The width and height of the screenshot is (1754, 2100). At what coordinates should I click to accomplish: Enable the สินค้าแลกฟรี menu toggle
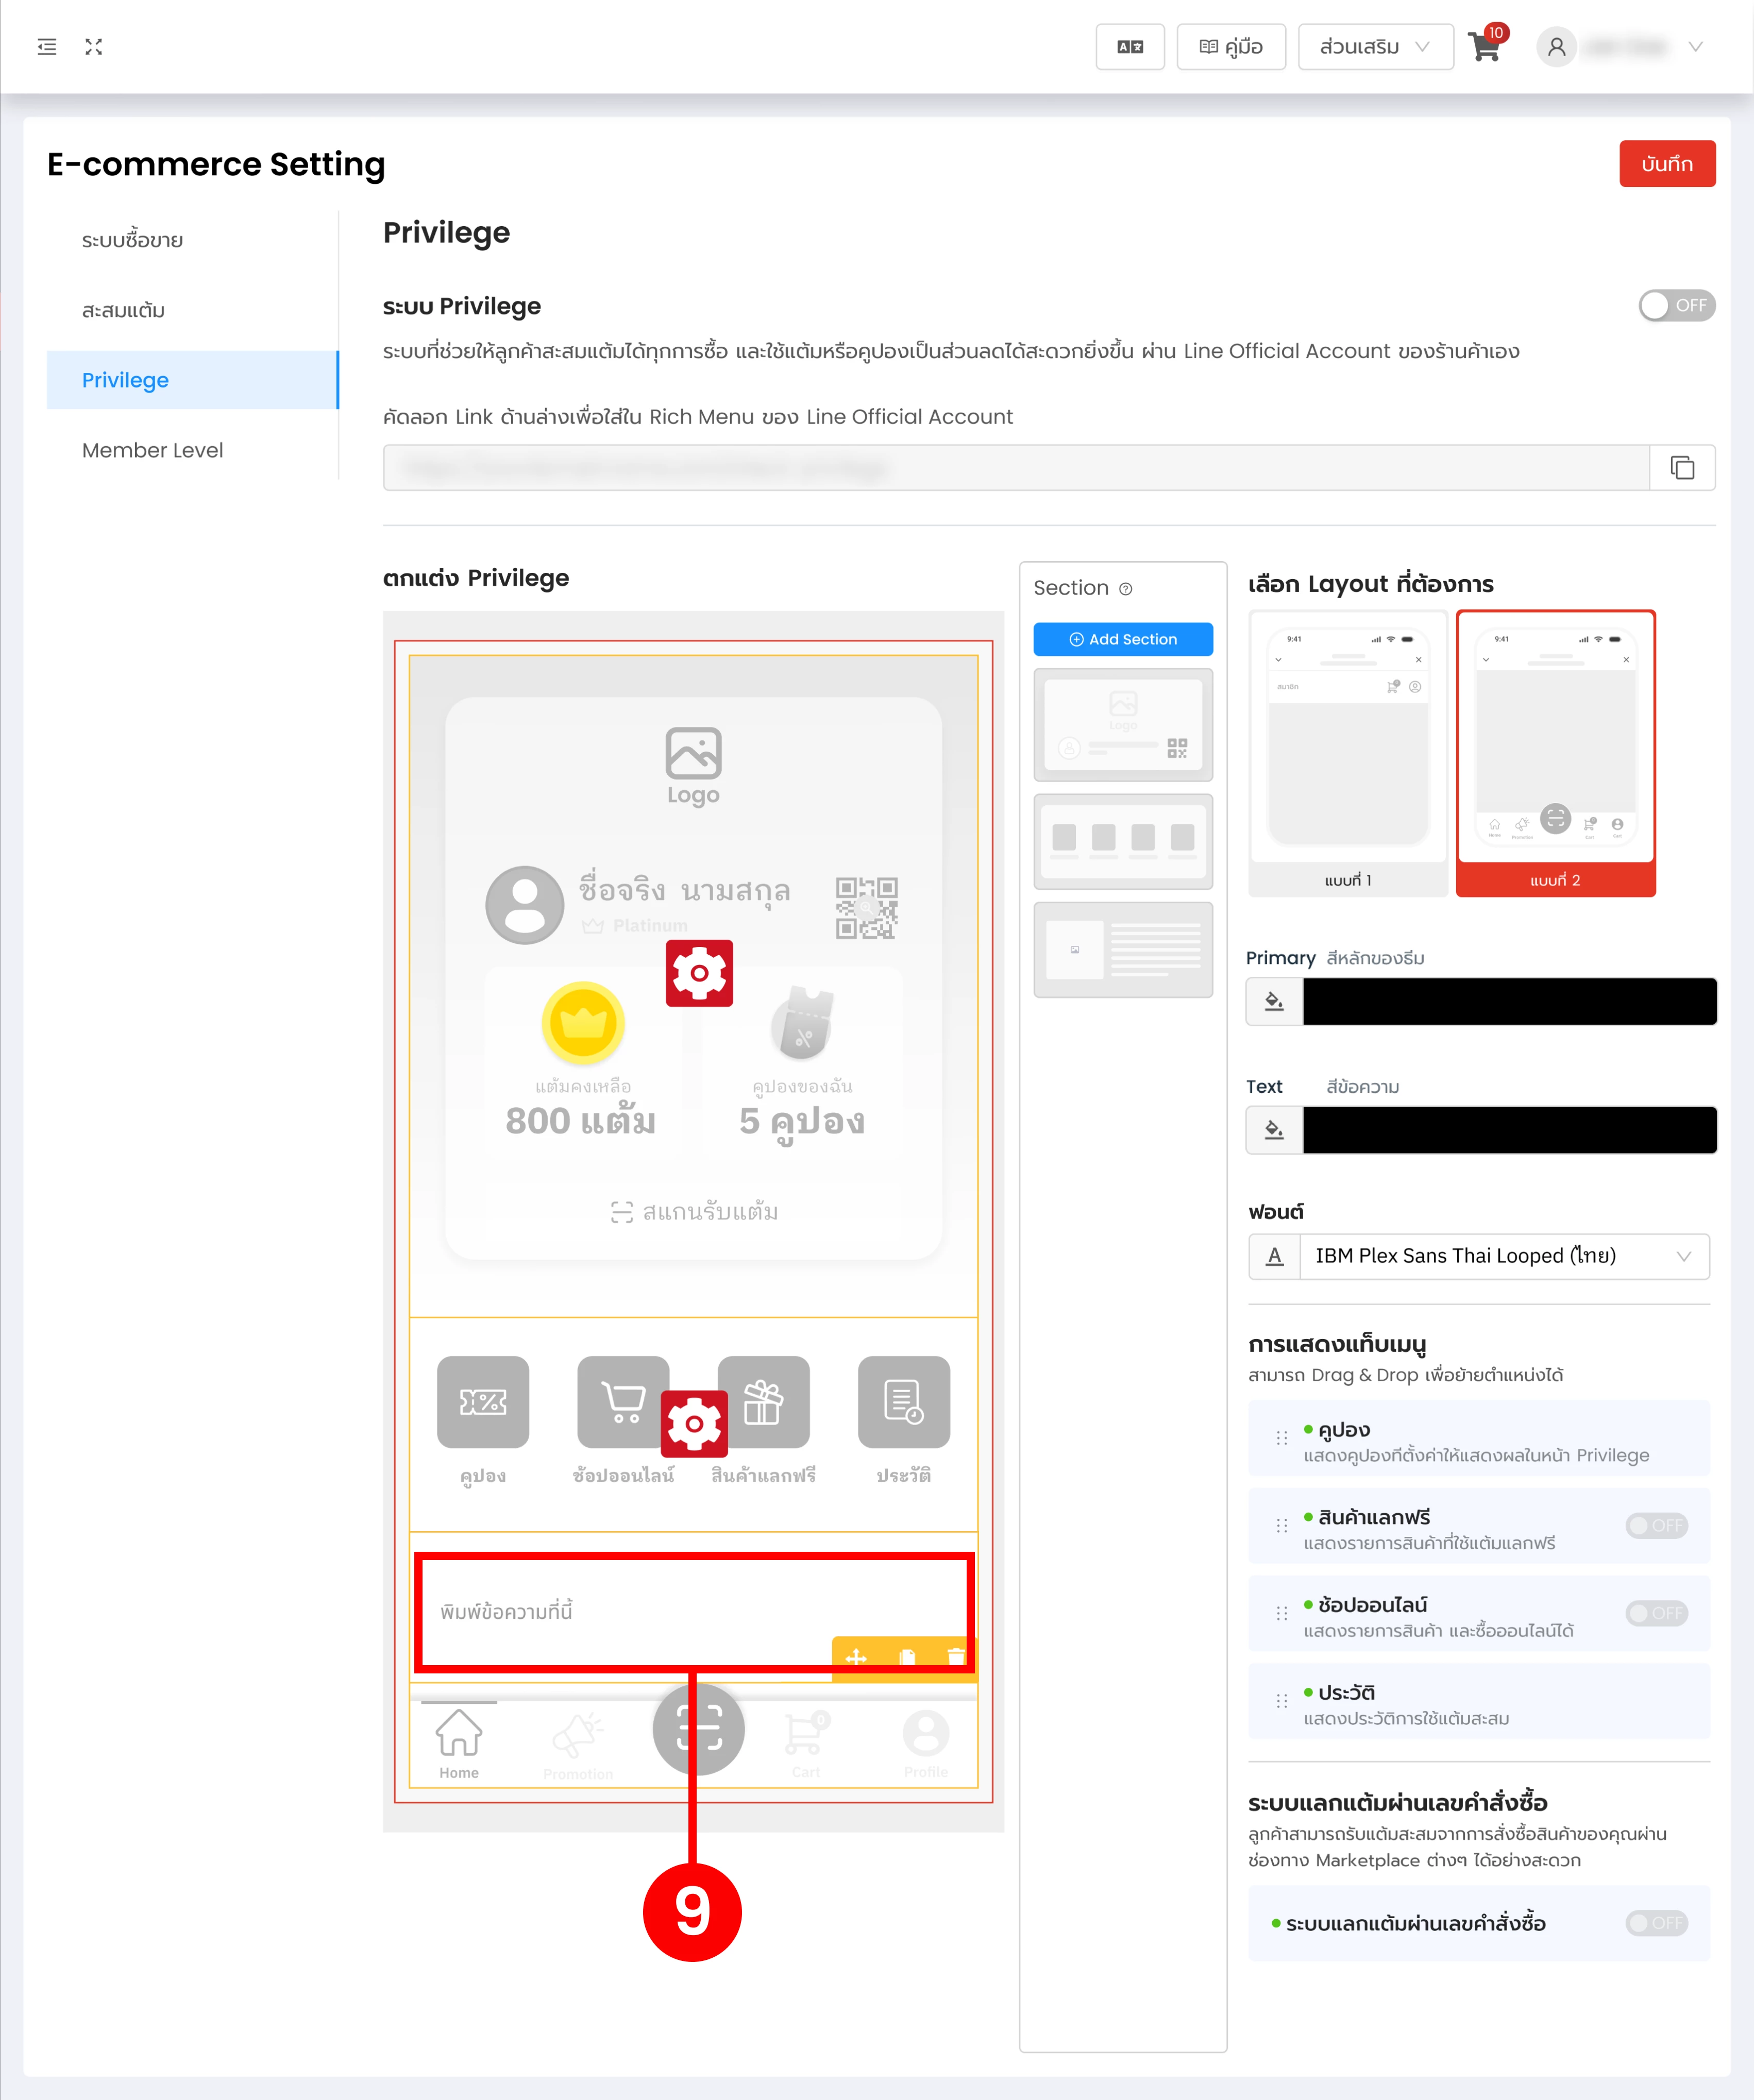1656,1525
